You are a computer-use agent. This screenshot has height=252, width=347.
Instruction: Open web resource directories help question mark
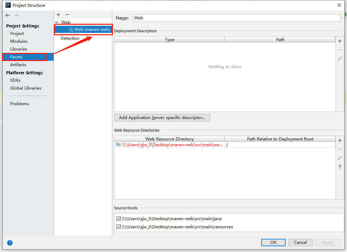(340, 167)
